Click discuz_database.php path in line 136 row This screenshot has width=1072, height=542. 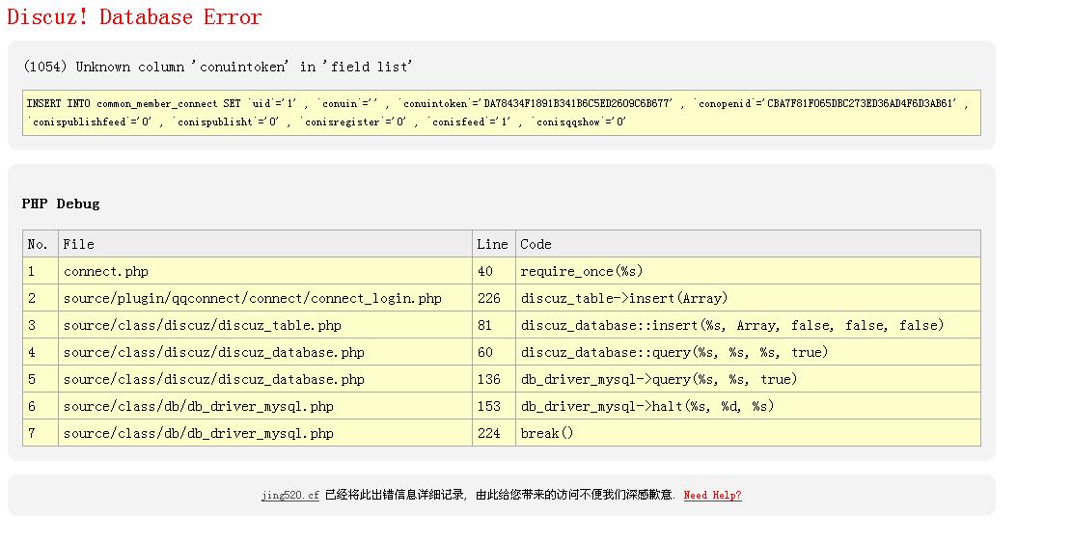265,379
